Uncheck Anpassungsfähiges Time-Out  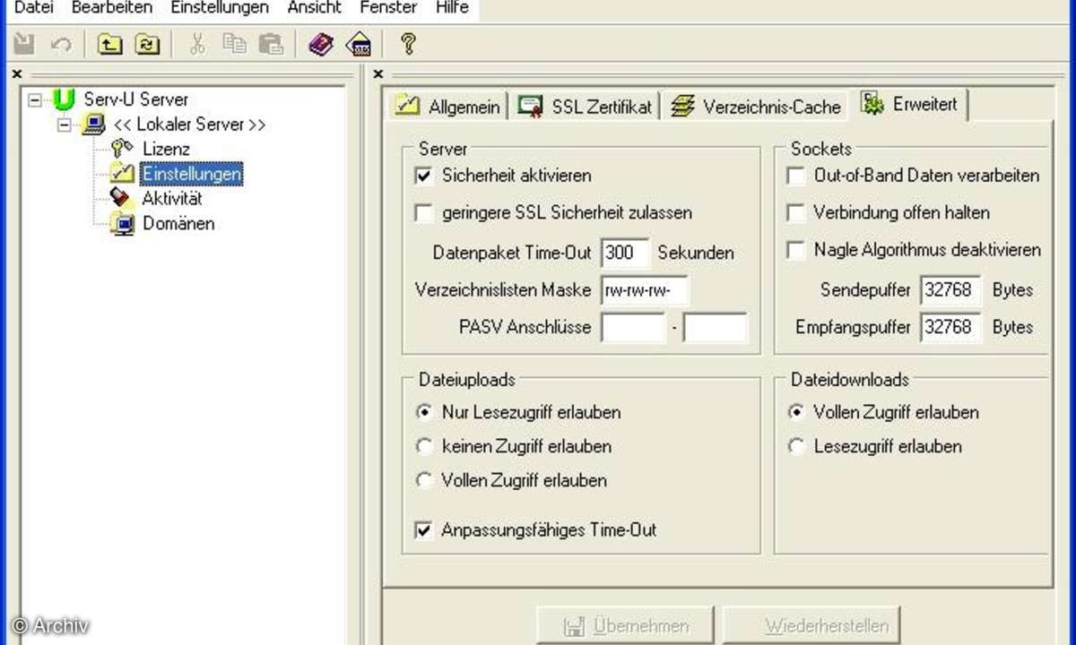424,530
